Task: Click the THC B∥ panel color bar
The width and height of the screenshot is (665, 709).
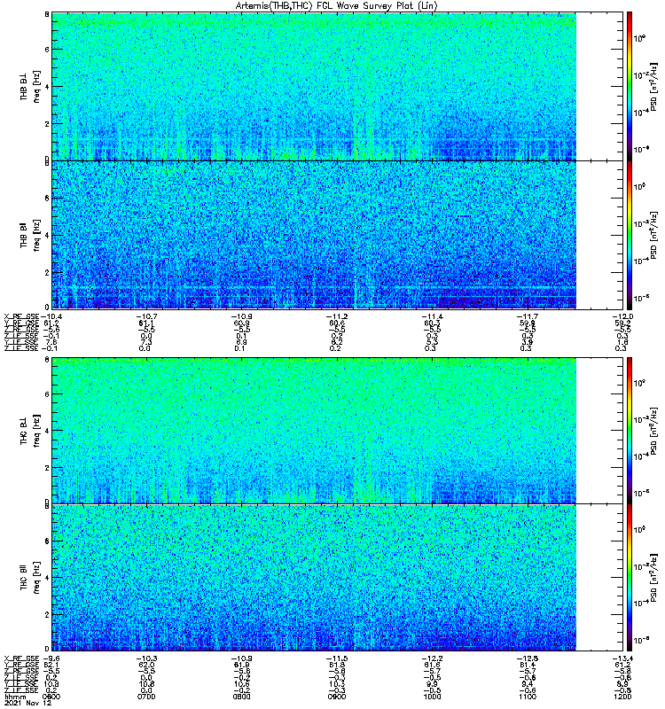Action: tap(630, 578)
